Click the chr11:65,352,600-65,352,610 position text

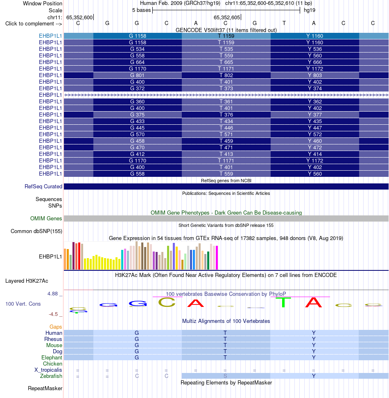click(259, 3)
